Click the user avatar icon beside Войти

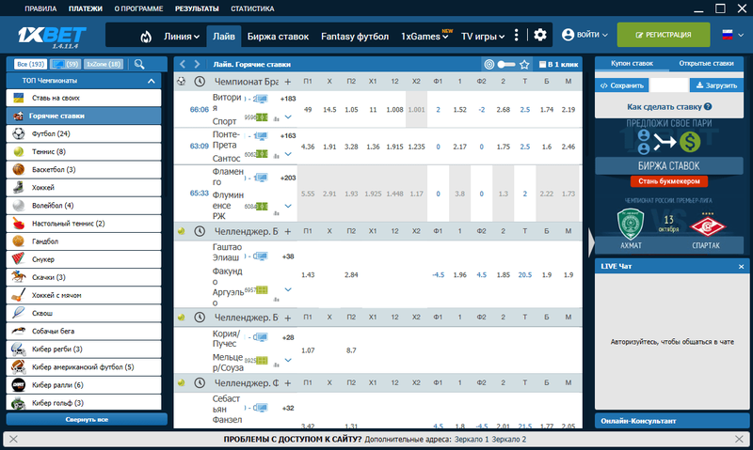[x=569, y=35]
